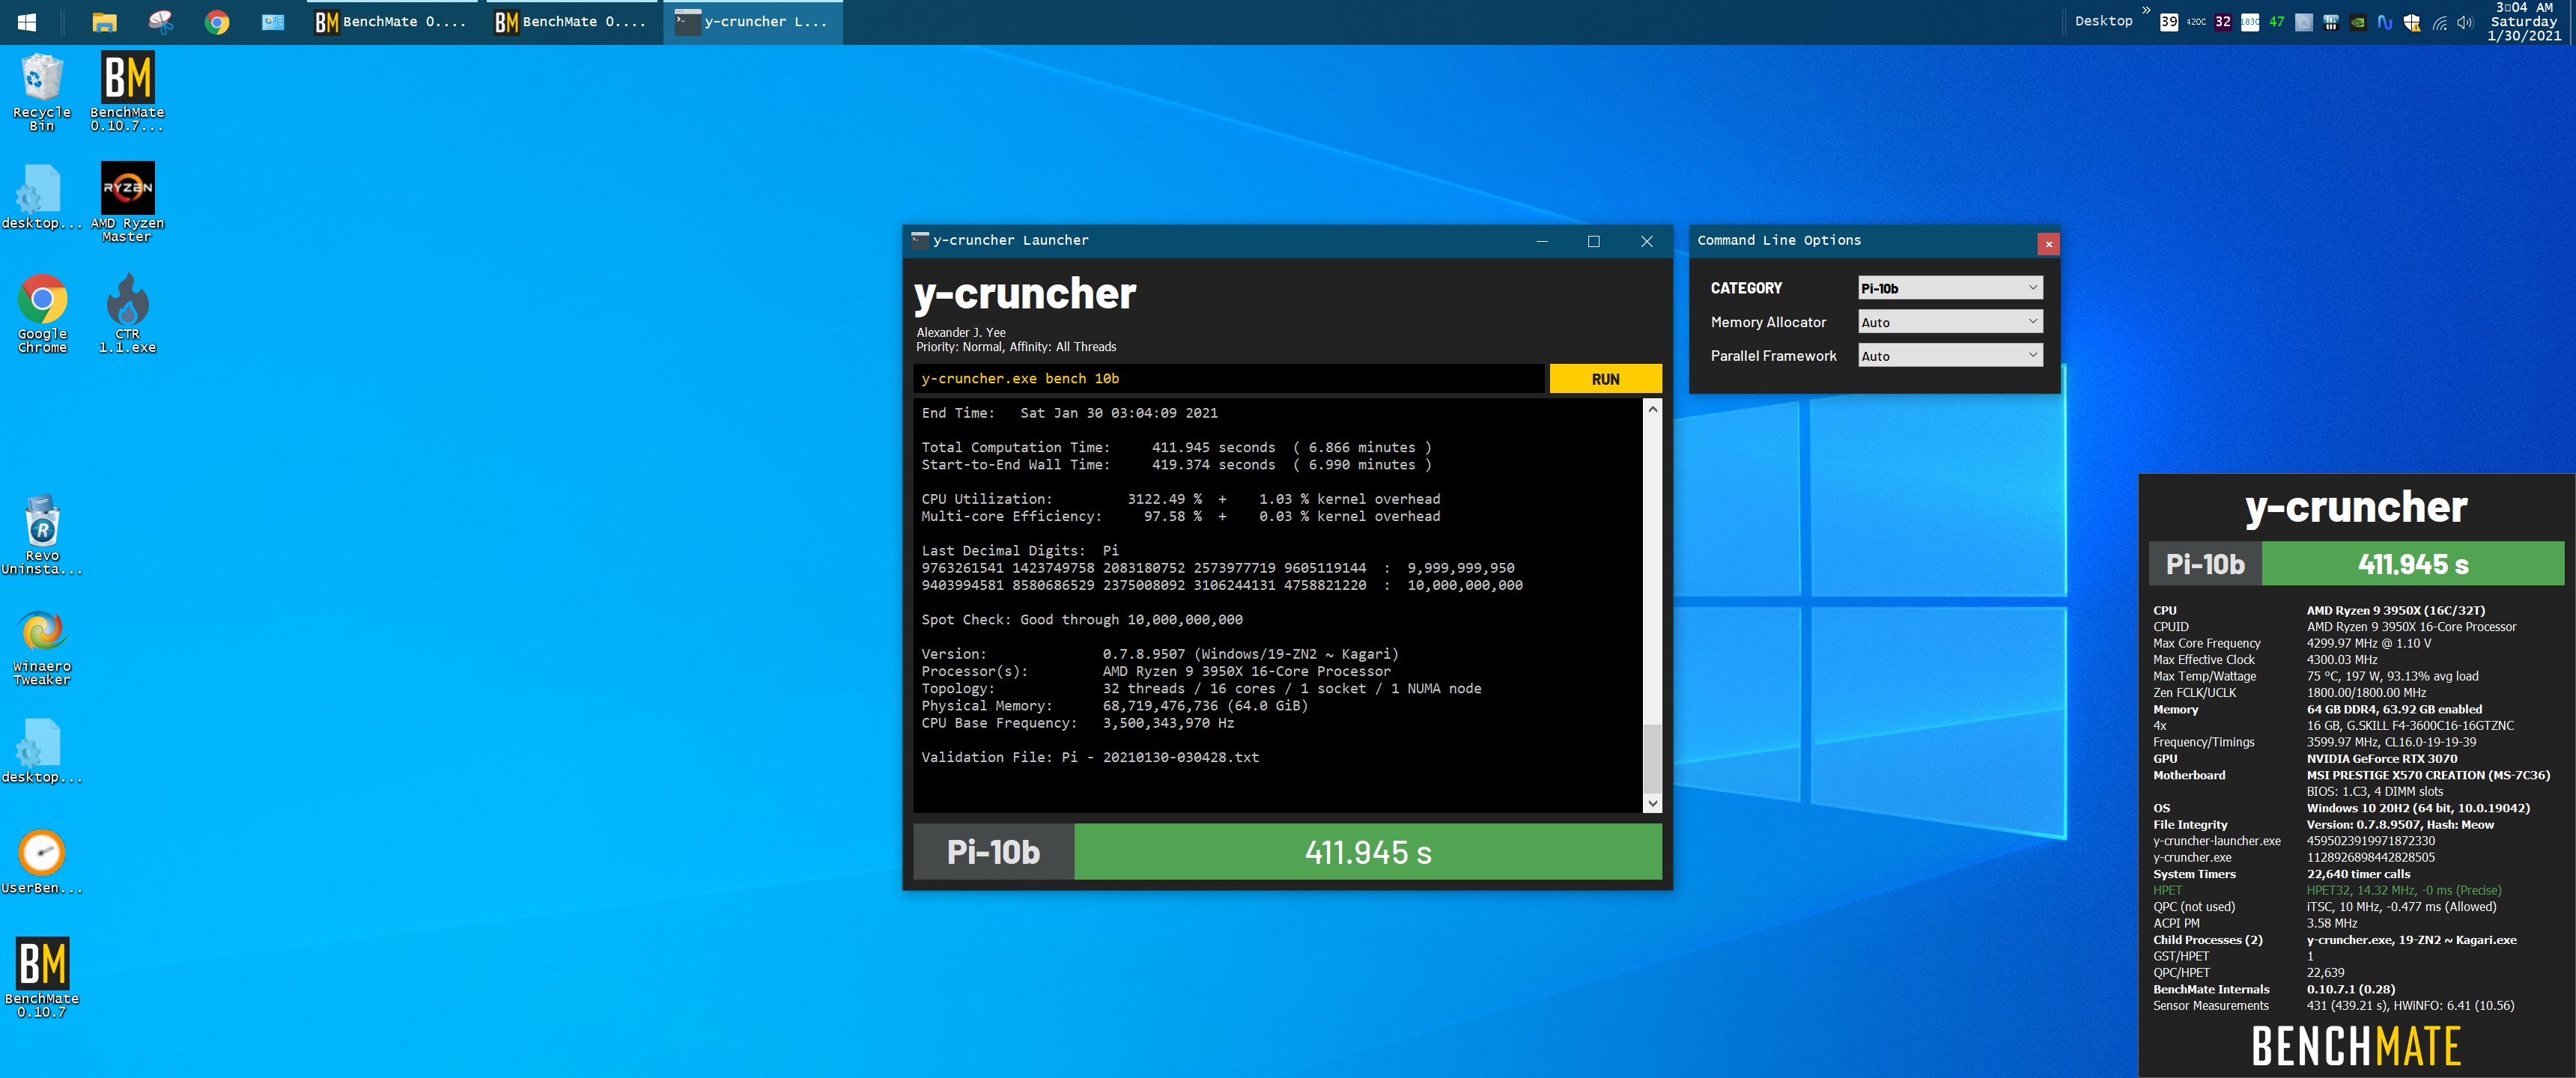Open Windows Security shield tray icon
Image resolution: width=2576 pixels, height=1078 pixels.
pyautogui.click(x=2411, y=22)
